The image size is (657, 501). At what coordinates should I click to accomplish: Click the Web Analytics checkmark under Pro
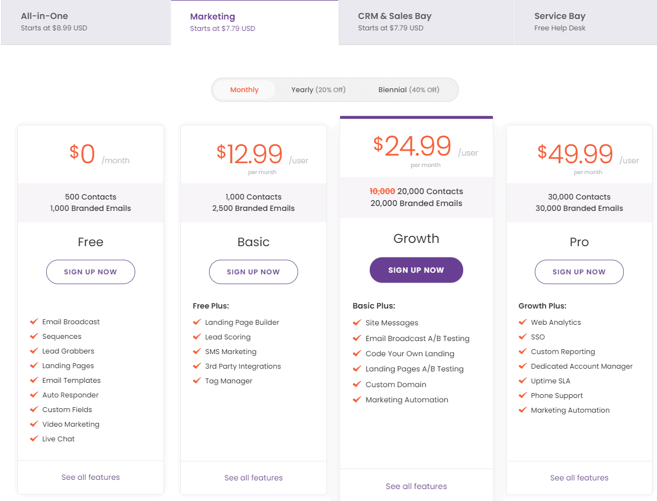(522, 322)
